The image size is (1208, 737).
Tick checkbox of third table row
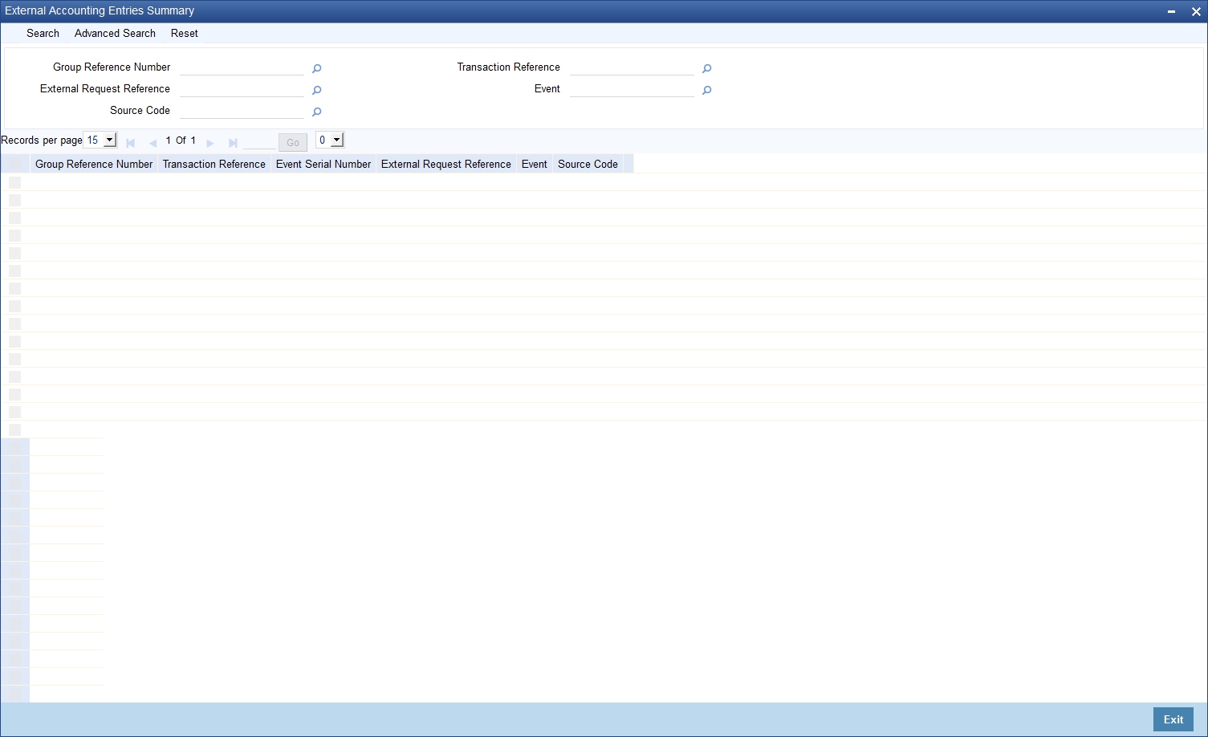tap(14, 218)
